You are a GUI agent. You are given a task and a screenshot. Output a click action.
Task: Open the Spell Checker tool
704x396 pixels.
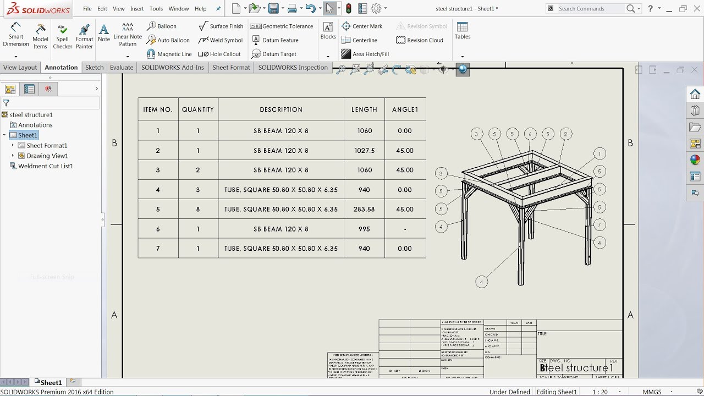point(62,34)
